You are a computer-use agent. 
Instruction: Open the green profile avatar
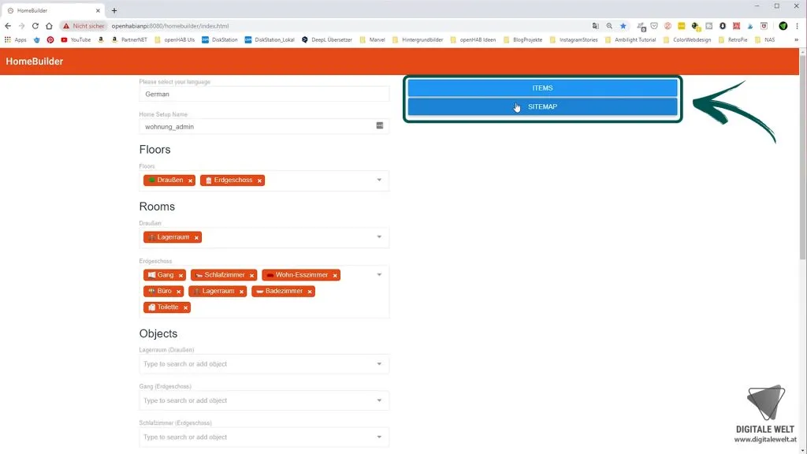pyautogui.click(x=783, y=26)
